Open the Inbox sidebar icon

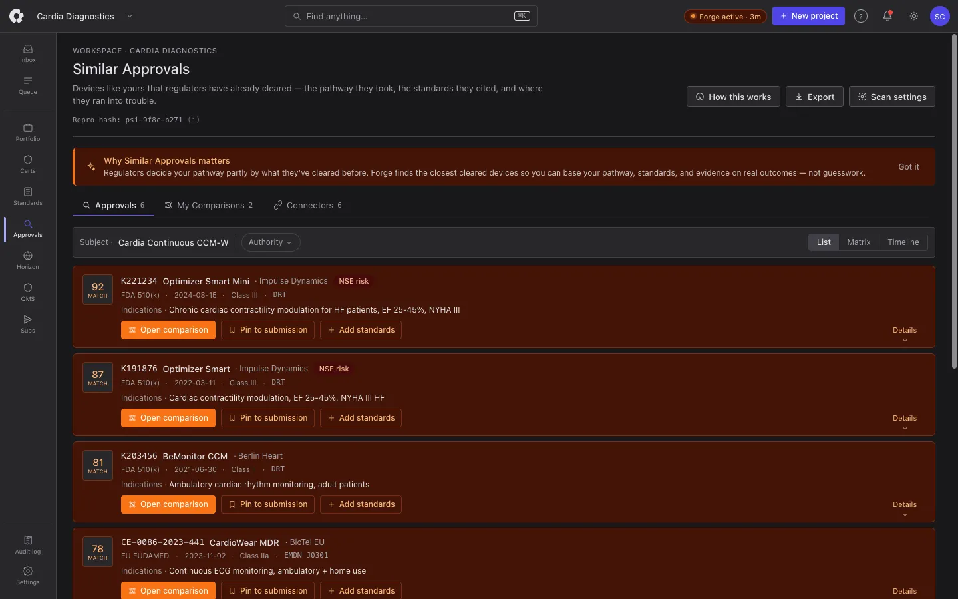(28, 53)
